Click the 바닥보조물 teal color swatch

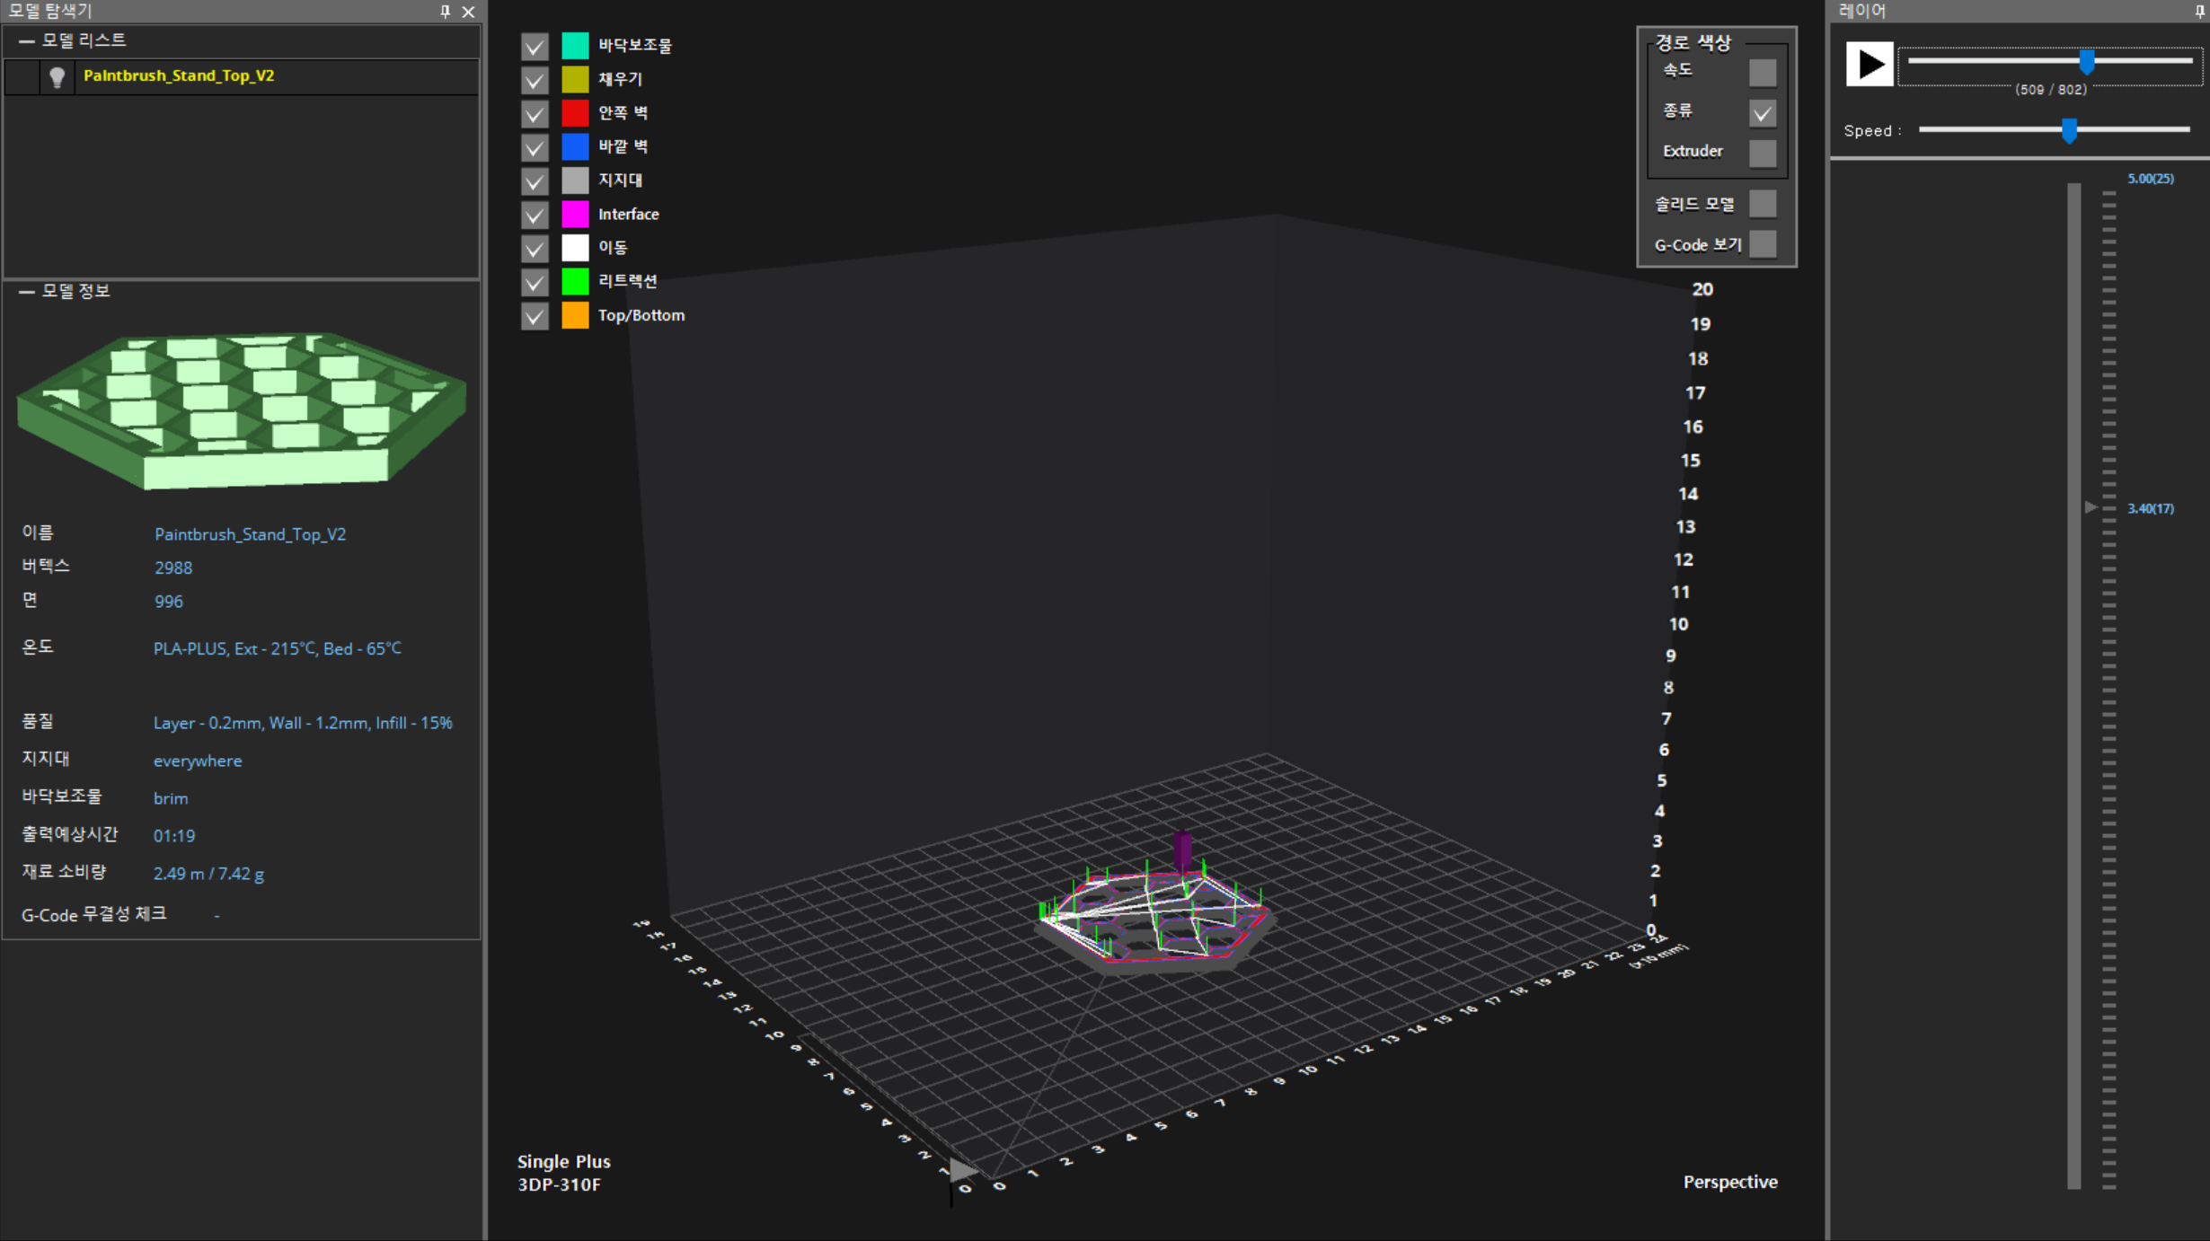(575, 45)
